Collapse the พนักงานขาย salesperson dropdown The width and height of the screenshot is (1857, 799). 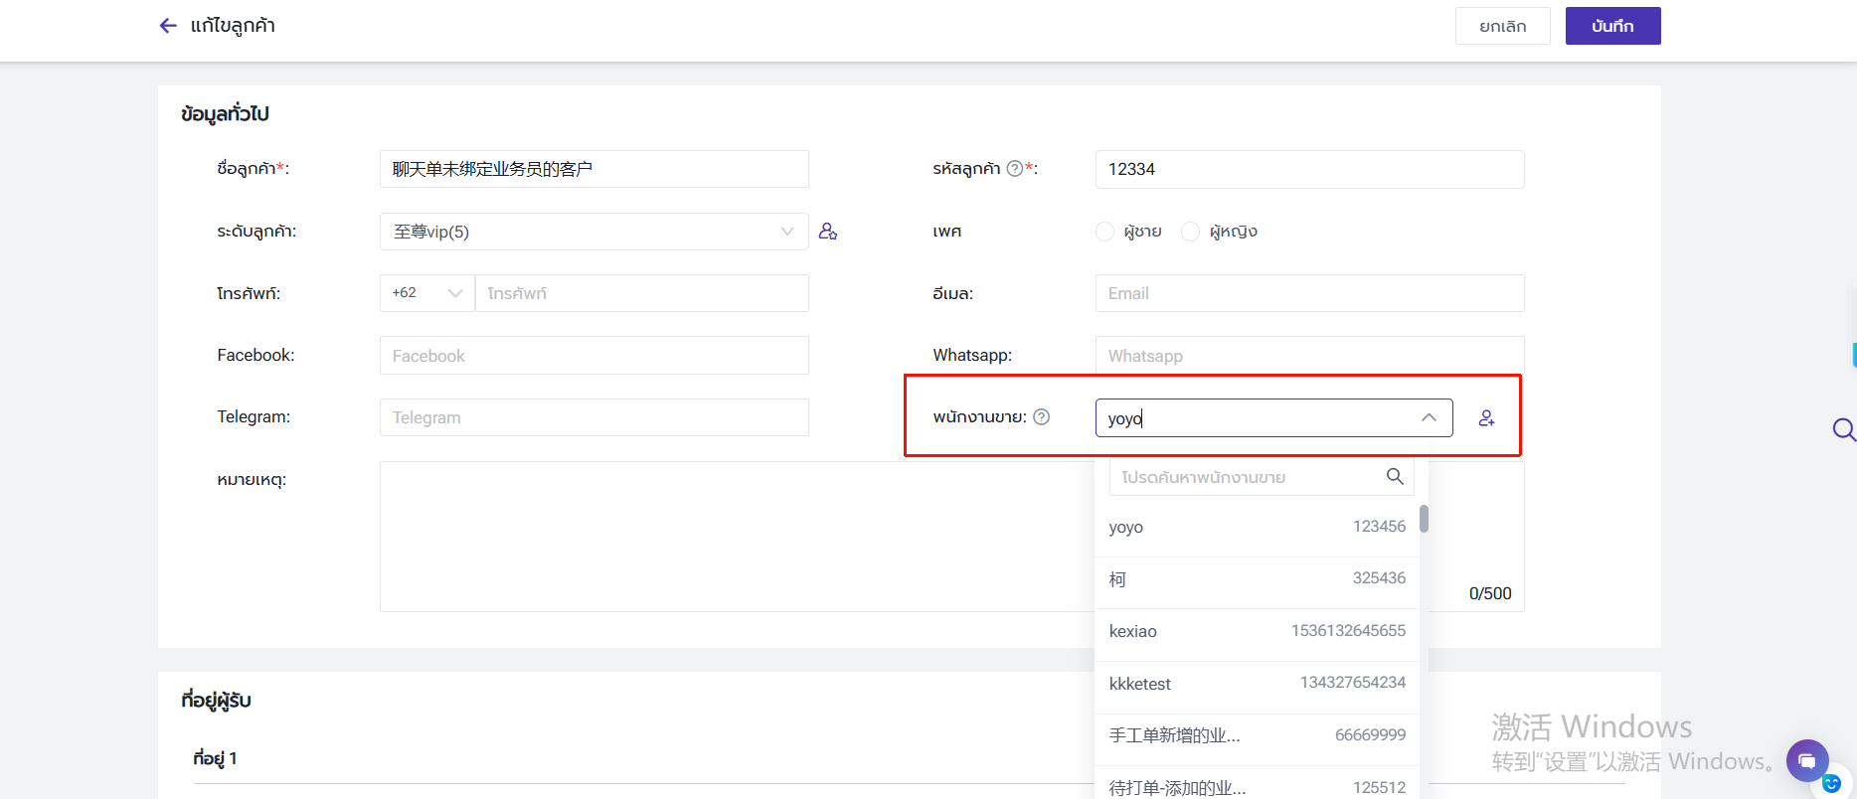click(x=1429, y=417)
